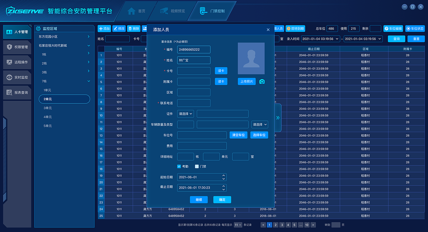Open 报表查询 in the sidebar
Screen dimensions: 428x232
pyautogui.click(x=17, y=92)
